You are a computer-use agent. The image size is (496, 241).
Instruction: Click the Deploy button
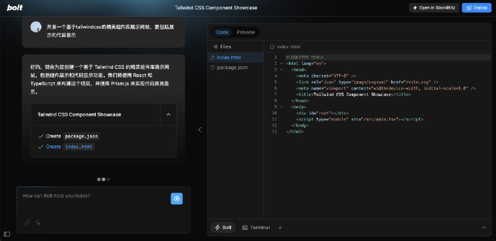(476, 8)
